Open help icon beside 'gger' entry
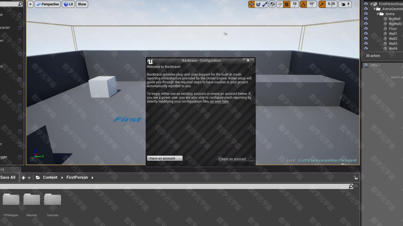 pyautogui.click(x=20, y=157)
